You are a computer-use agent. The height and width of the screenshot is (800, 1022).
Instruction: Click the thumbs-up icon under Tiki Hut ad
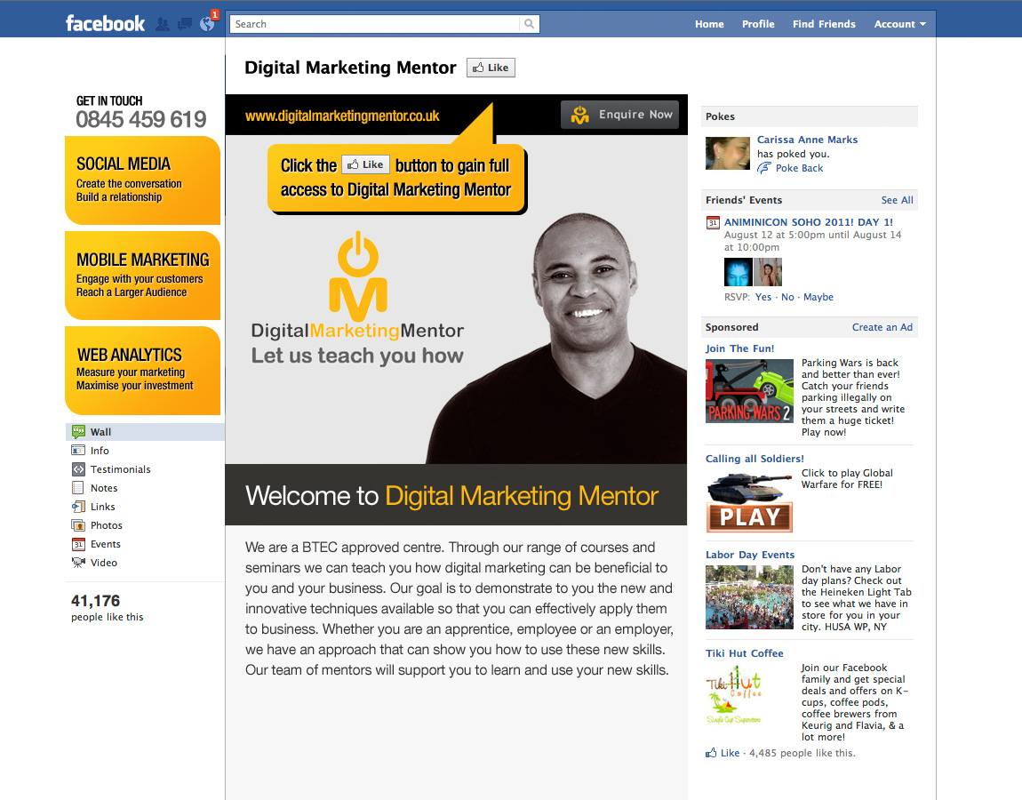pos(711,753)
